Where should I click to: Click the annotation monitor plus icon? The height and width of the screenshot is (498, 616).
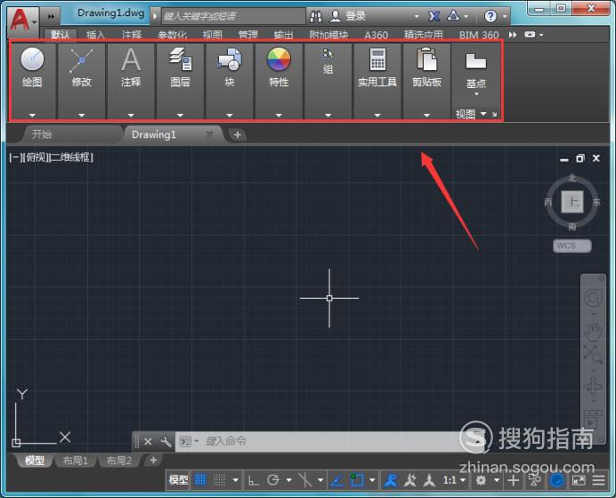[514, 480]
